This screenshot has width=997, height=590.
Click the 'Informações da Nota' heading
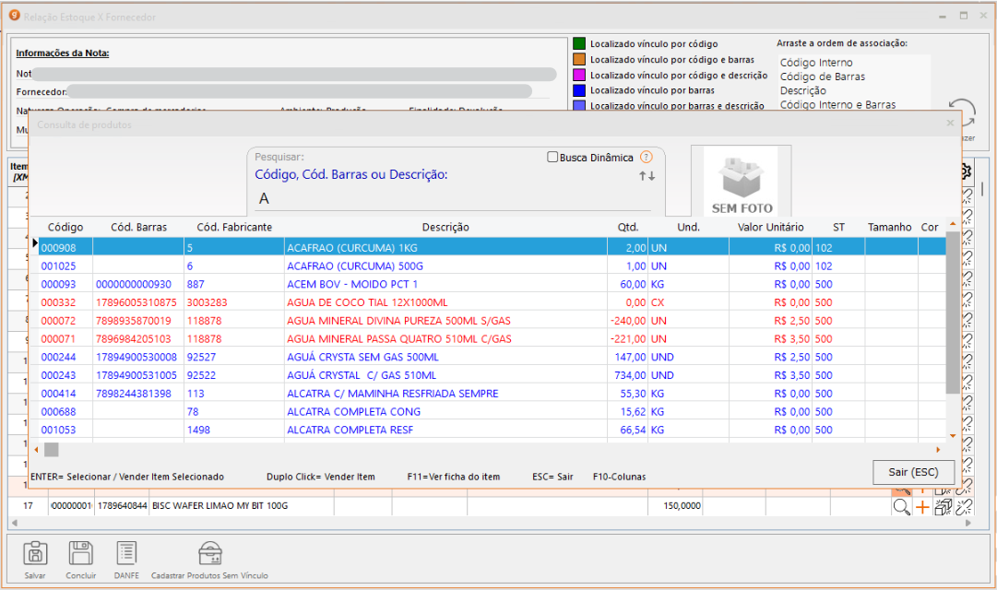[x=63, y=53]
